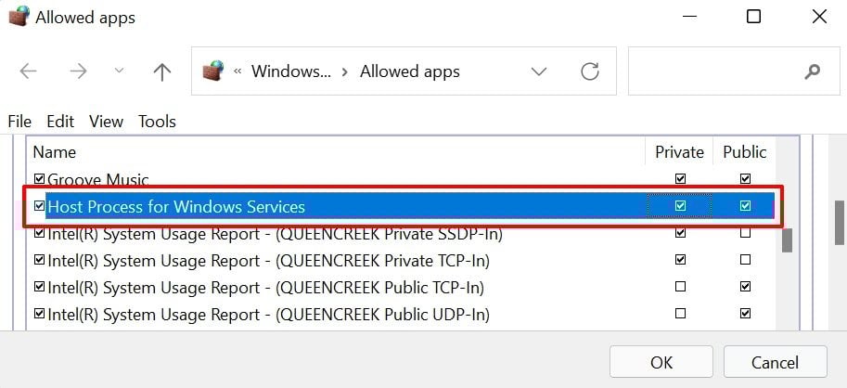Click the search magnifier icon

coord(813,71)
